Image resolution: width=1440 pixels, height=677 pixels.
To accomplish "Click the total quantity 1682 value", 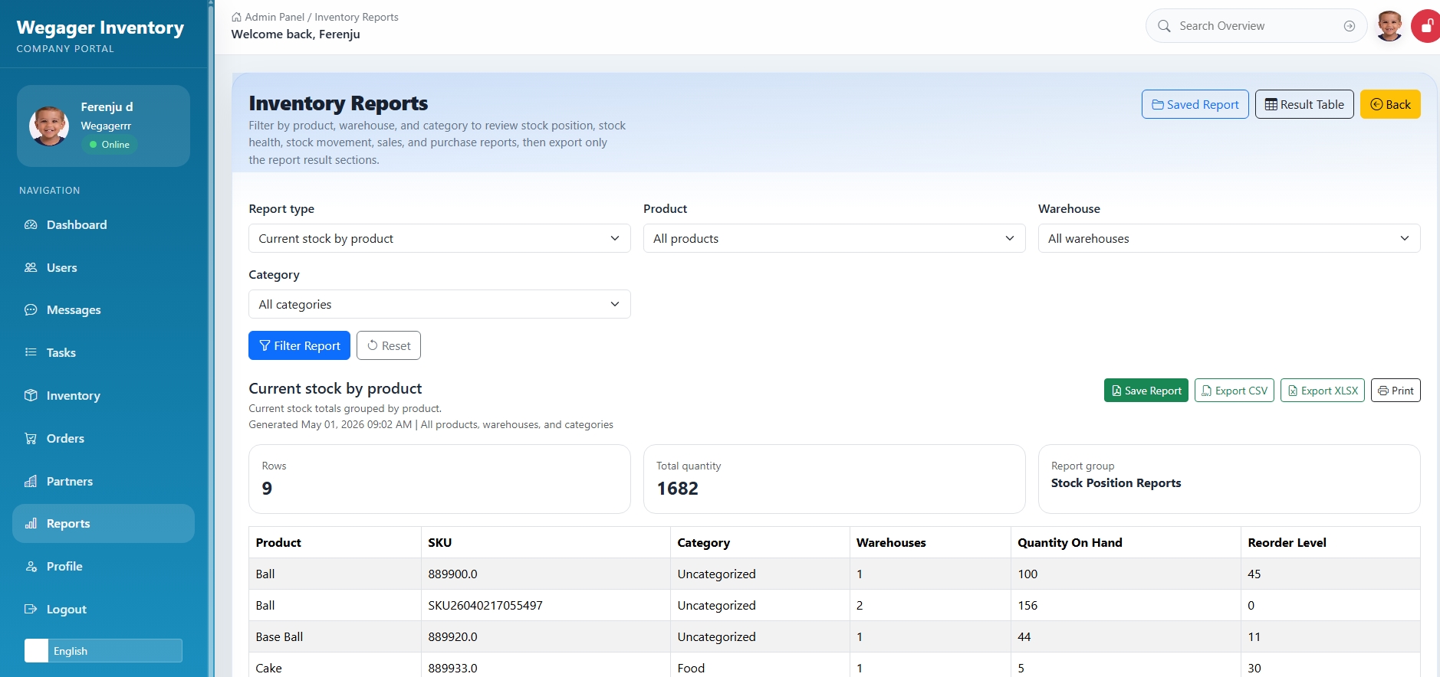I will (677, 489).
